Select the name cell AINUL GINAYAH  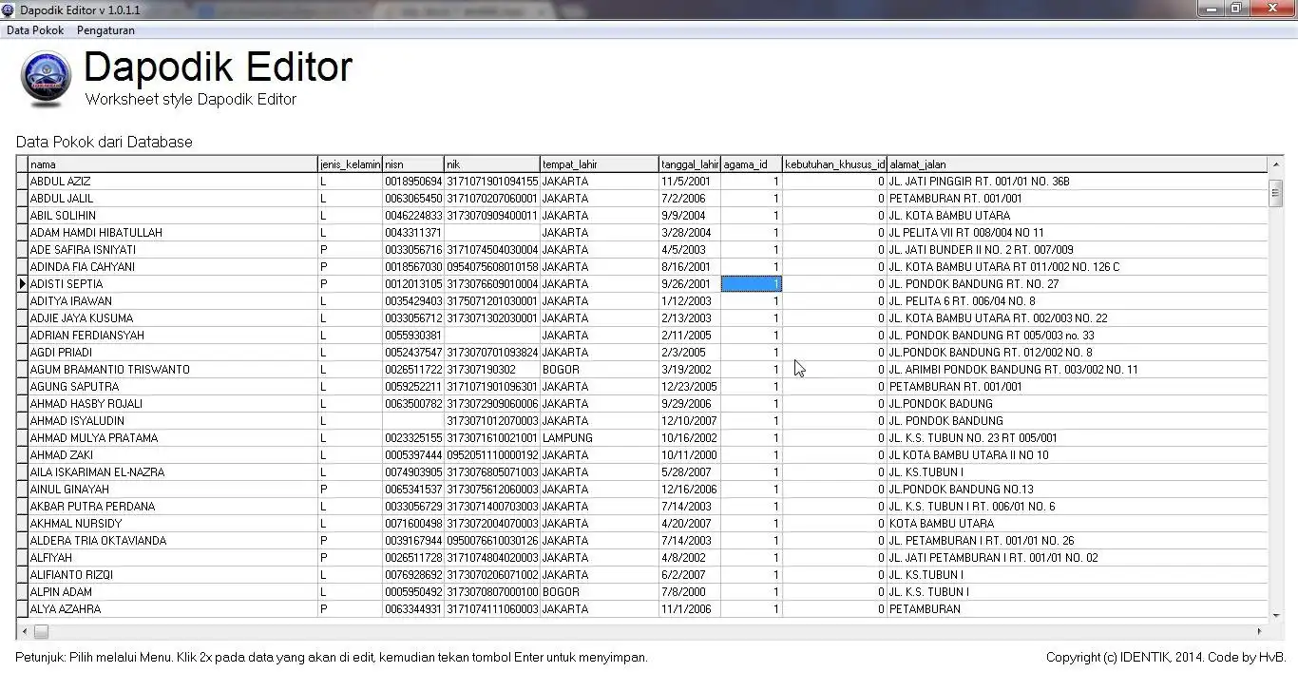coord(173,490)
